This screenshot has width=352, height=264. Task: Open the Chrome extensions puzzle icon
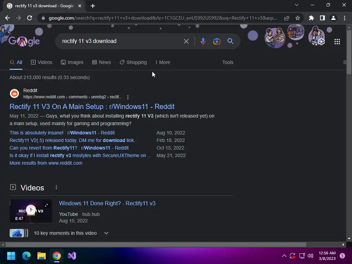[x=311, y=18]
